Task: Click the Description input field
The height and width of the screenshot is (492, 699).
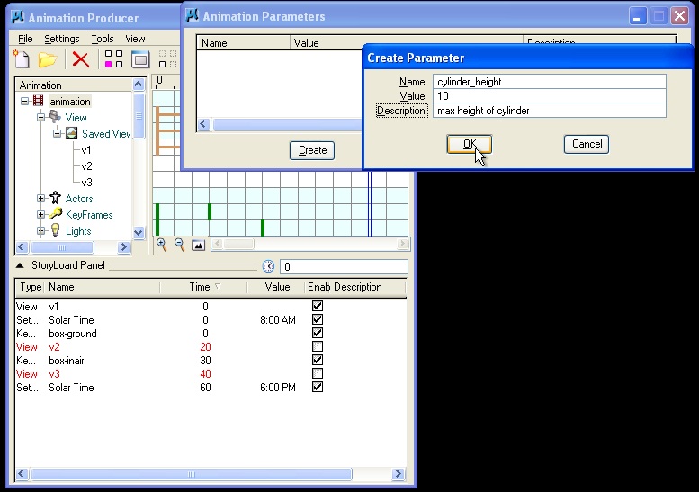Action: [x=549, y=111]
